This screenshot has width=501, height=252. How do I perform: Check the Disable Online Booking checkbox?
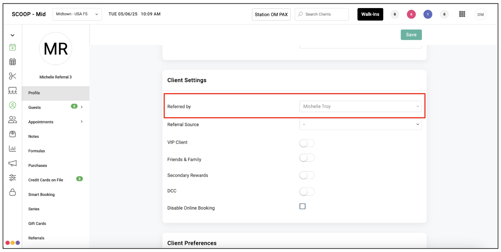303,206
